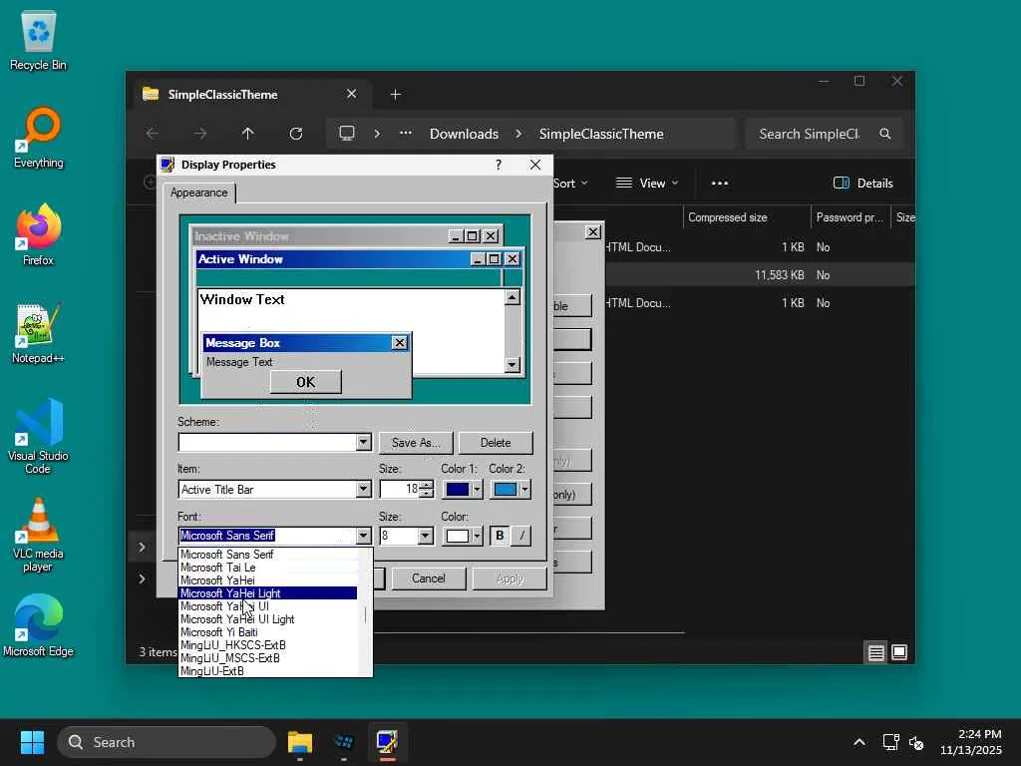The image size is (1021, 766).
Task: Click the 11,583 KB file row
Action: (759, 275)
